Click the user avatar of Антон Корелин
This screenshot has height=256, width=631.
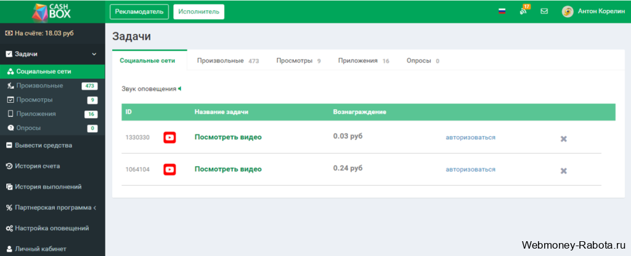tap(568, 11)
